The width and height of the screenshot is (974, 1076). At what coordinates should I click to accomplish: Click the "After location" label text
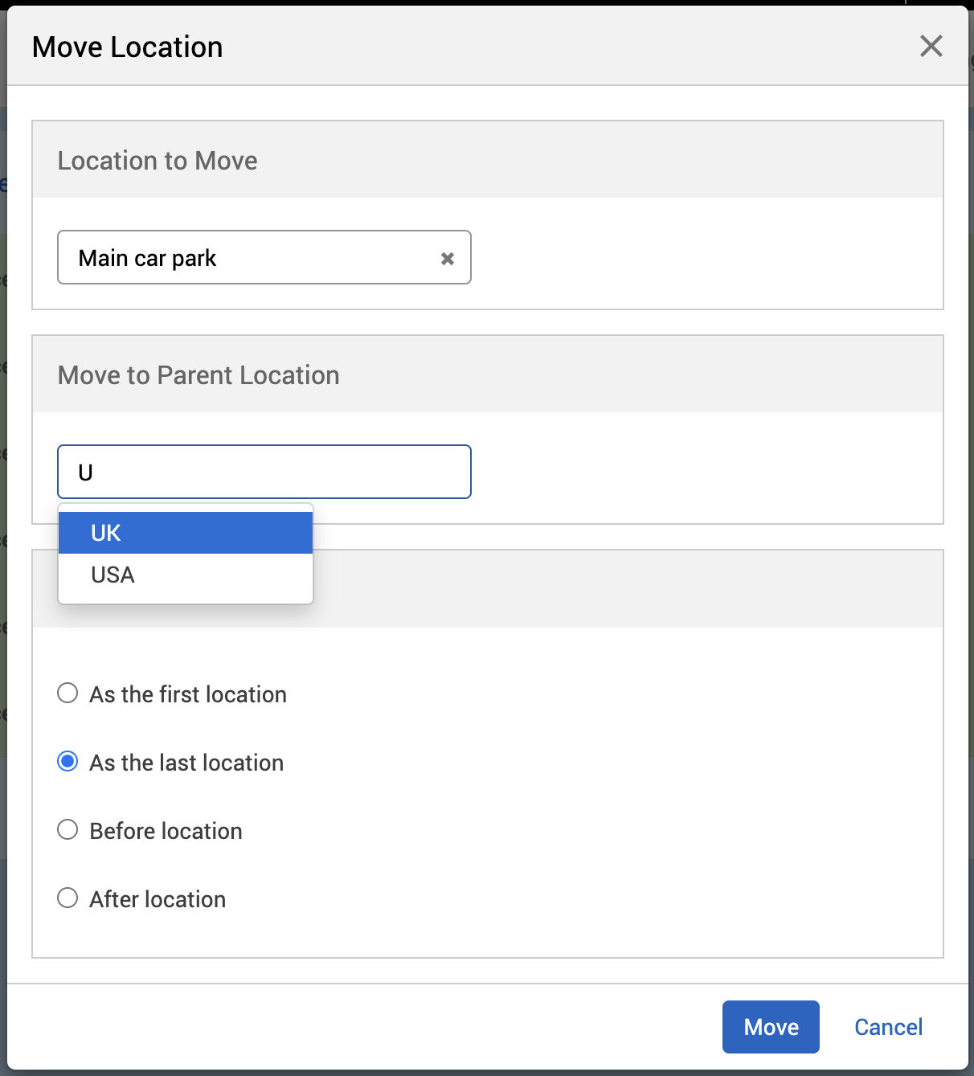pyautogui.click(x=158, y=899)
